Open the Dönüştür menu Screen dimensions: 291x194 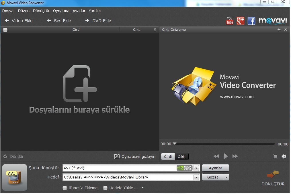pyautogui.click(x=41, y=11)
